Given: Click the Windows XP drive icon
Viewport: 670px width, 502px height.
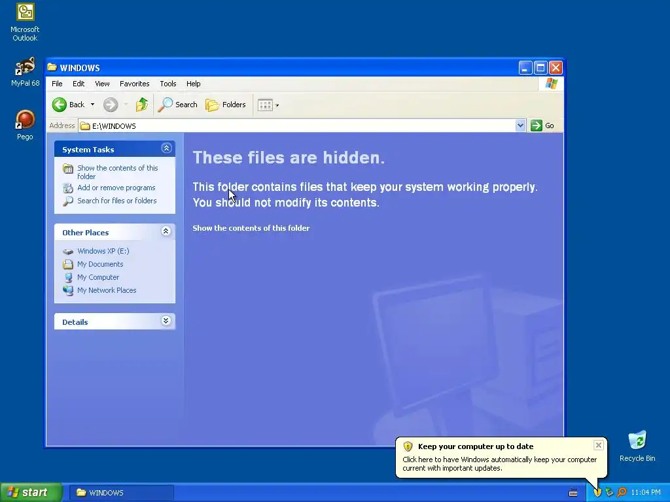Looking at the screenshot, I should pyautogui.click(x=68, y=252).
